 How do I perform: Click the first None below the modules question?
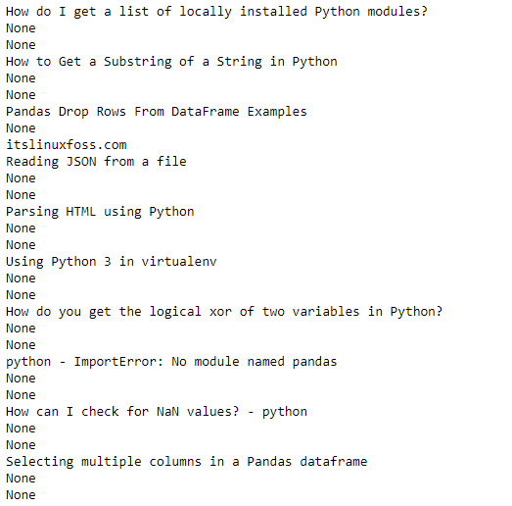[x=21, y=28]
